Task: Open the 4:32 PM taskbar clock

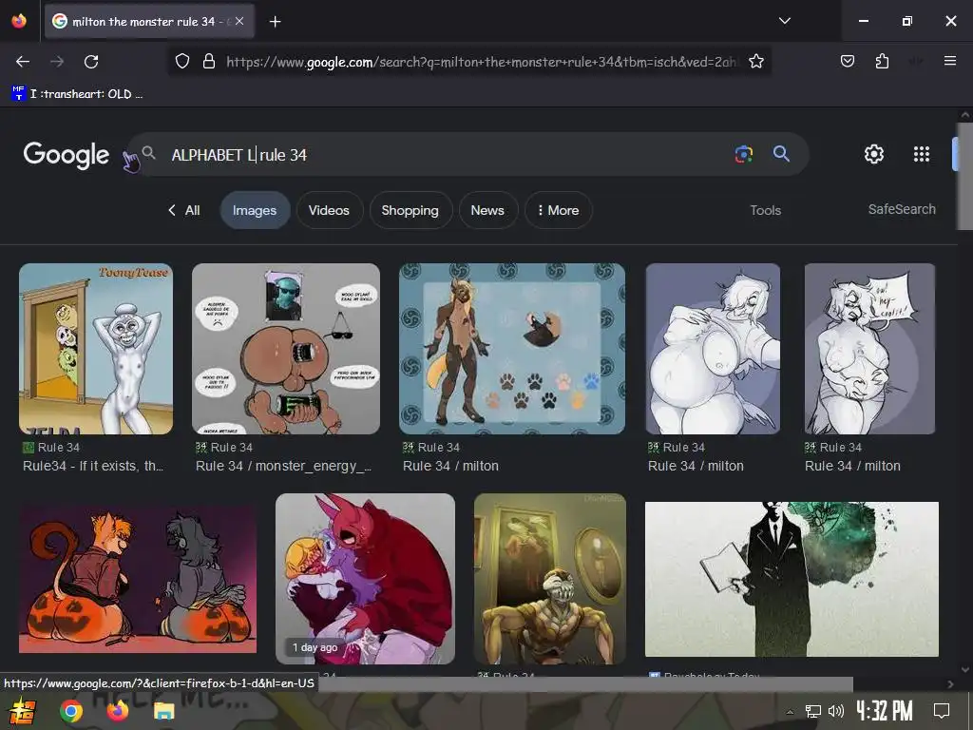Action: point(885,710)
